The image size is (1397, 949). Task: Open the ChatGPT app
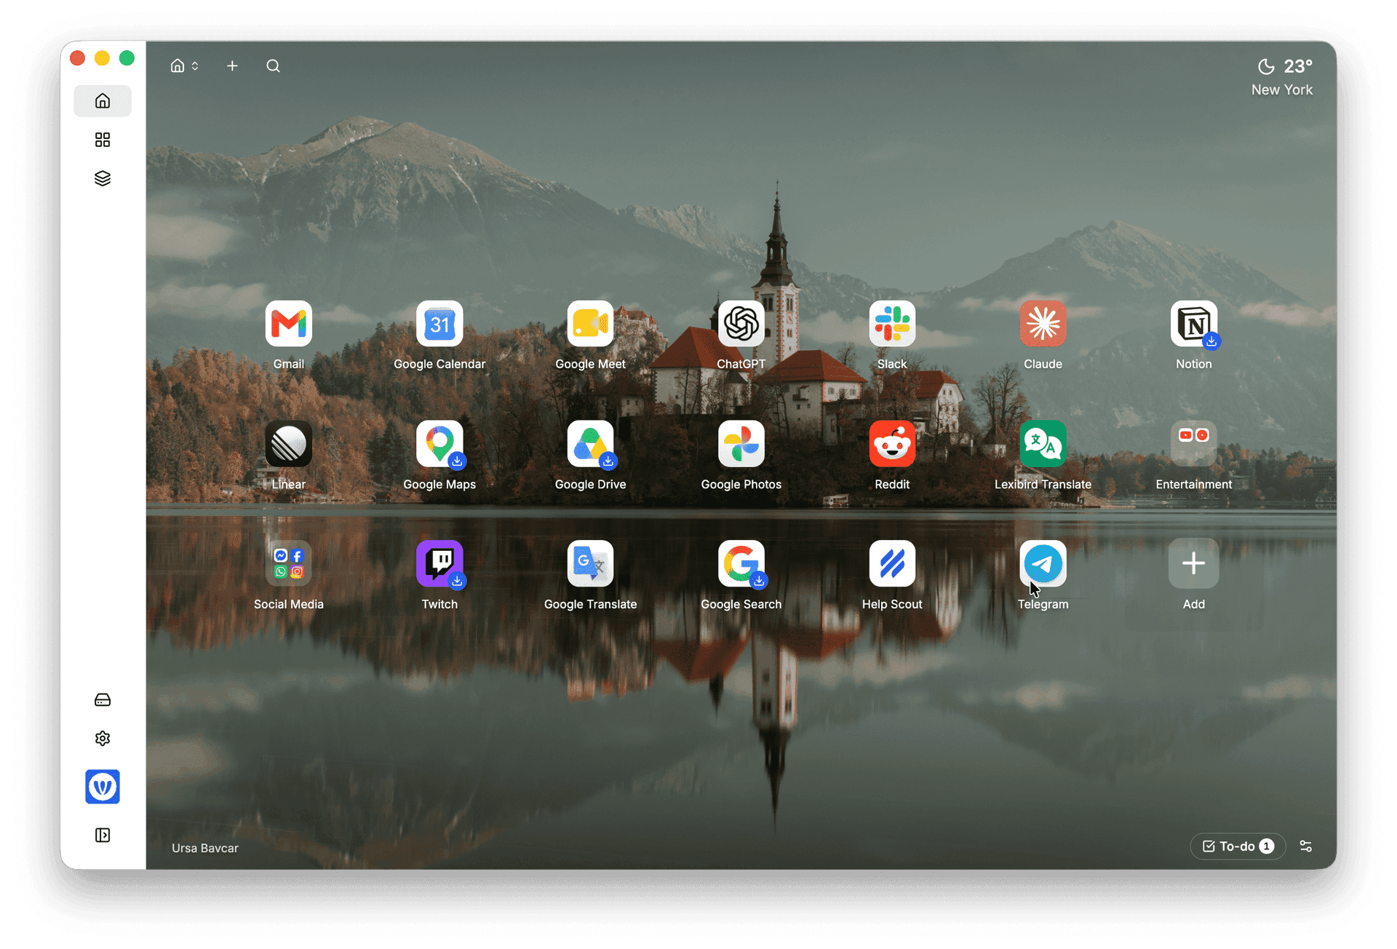[741, 324]
